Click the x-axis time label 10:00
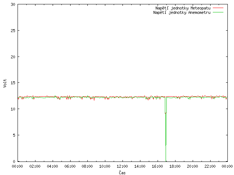The width and height of the screenshot is (234, 175). 105,166
